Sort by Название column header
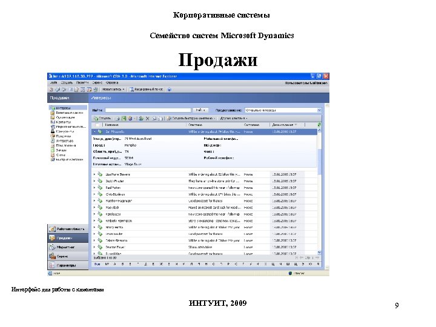This screenshot has width=436, height=327. click(111, 125)
